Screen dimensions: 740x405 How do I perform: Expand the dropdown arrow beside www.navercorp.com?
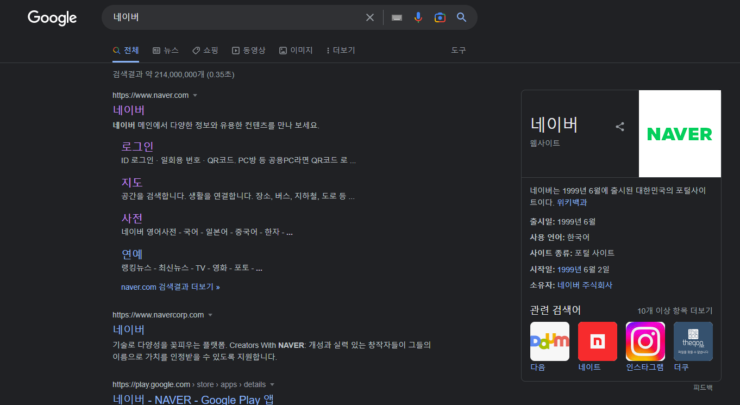(210, 315)
